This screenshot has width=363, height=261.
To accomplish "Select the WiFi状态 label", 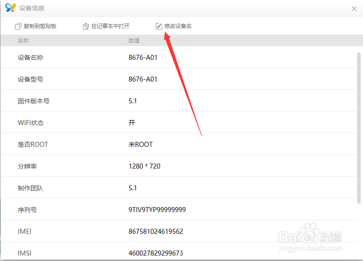I will [30, 123].
